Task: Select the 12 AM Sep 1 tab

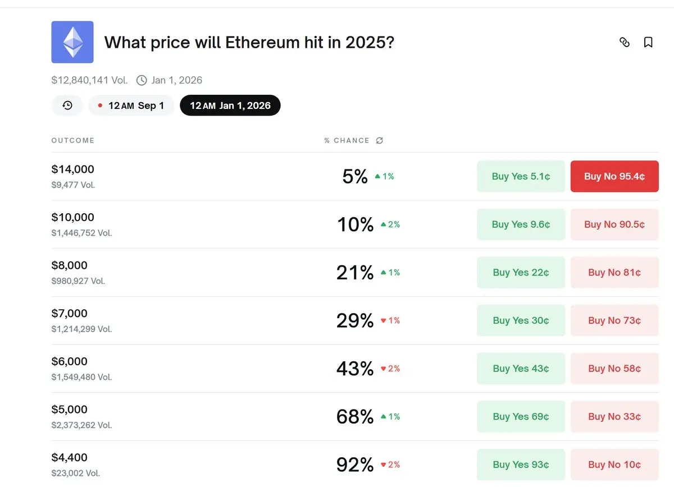Action: [x=131, y=105]
